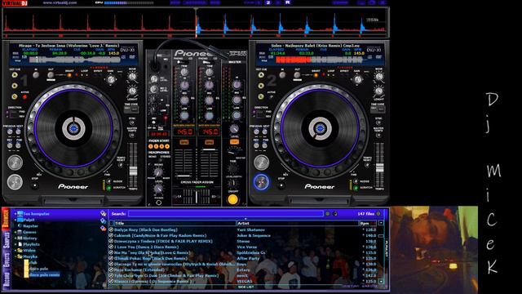Sort the list by Bpm column

pyautogui.click(x=368, y=223)
